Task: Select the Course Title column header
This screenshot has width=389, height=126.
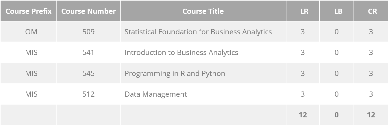Action: 203,11
